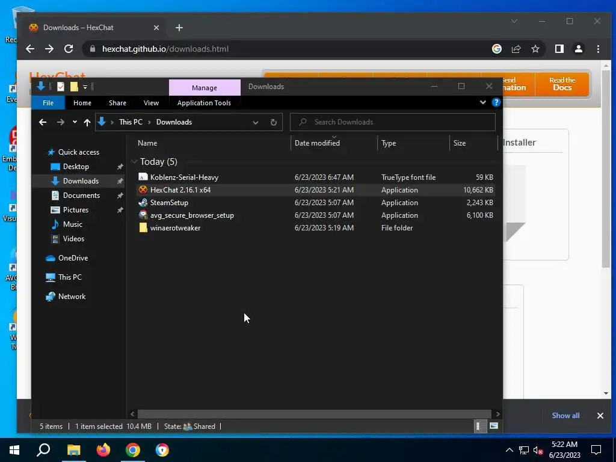This screenshot has height=462, width=616.
Task: Share this page in Chrome
Action: tap(516, 49)
